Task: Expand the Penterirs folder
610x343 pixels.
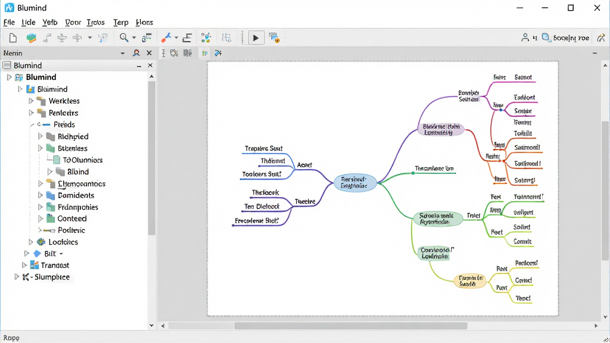Action: click(x=31, y=113)
